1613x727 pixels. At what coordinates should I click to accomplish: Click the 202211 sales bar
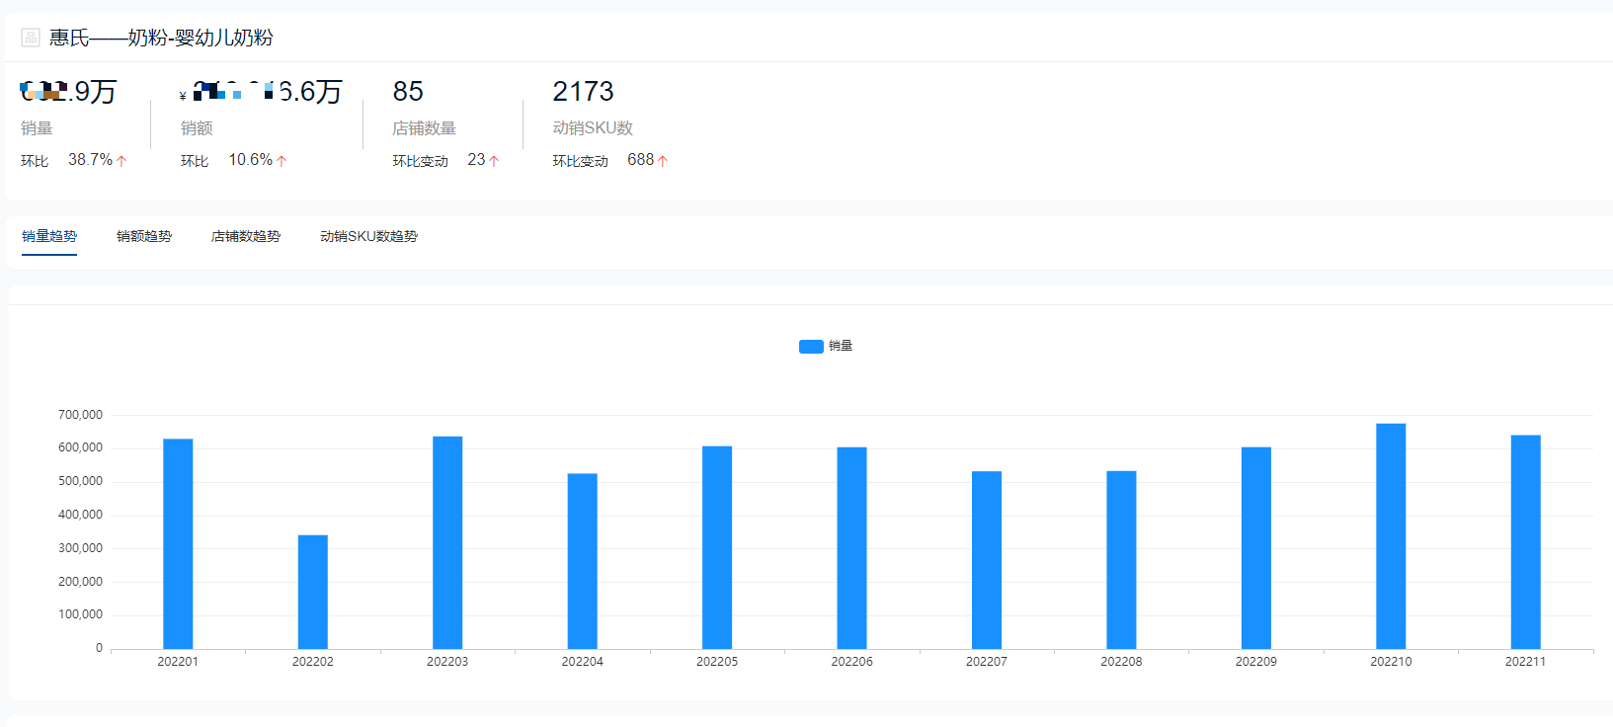1526,542
